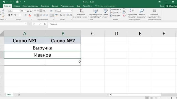The height and width of the screenshot is (99, 177).
Task: Toggle Center horizontal alignment
Action: (x=38, y=15)
